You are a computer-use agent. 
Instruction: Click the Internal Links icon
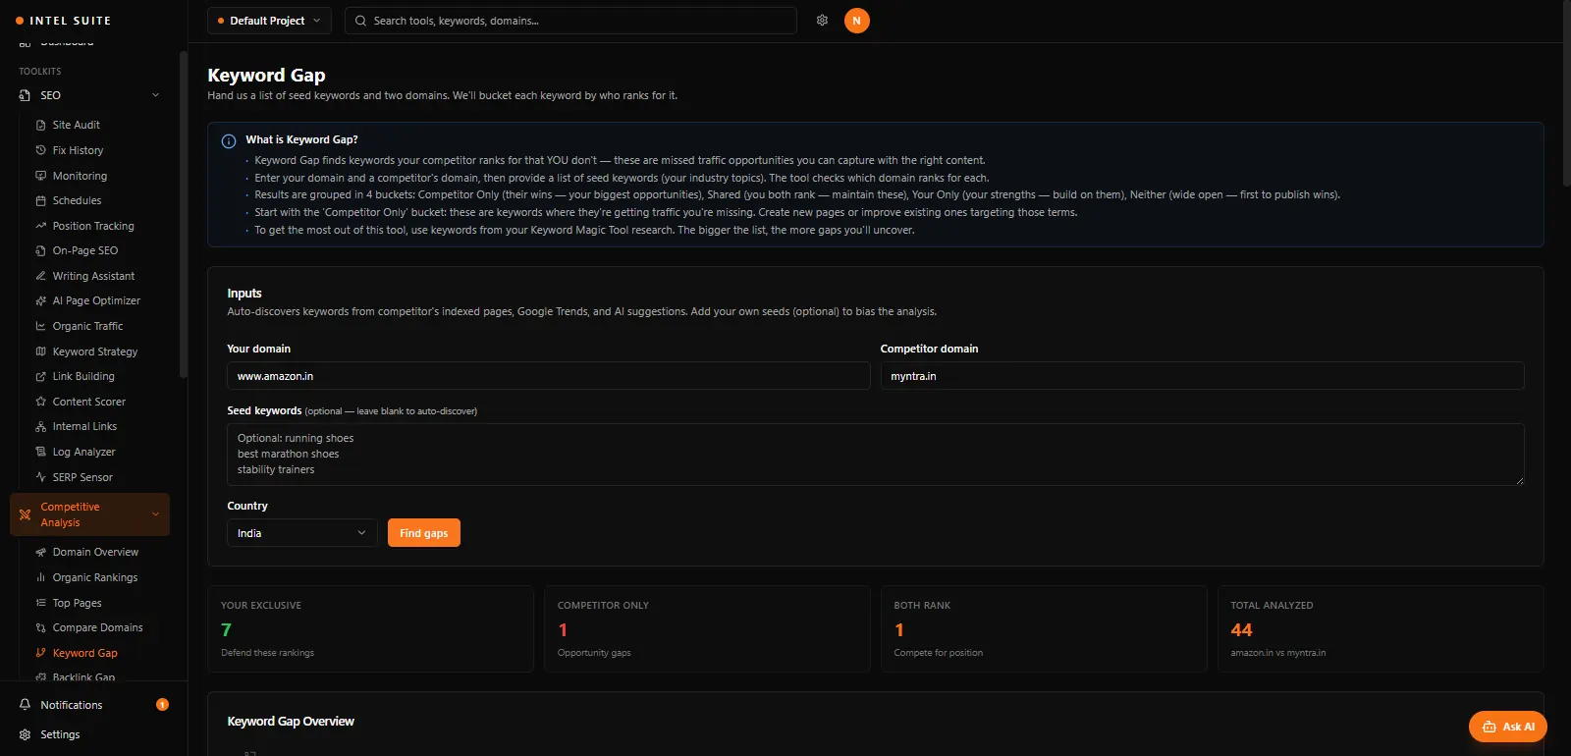[40, 427]
